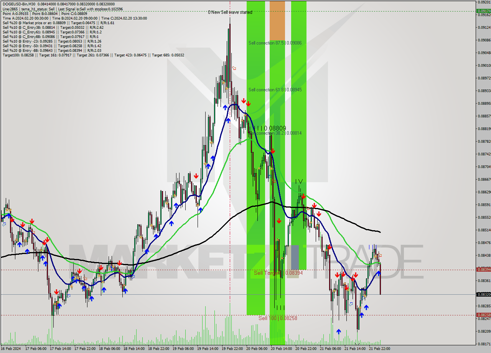Click the black 0.08320 current price tag
This screenshot has width=491, height=353.
(x=483, y=294)
